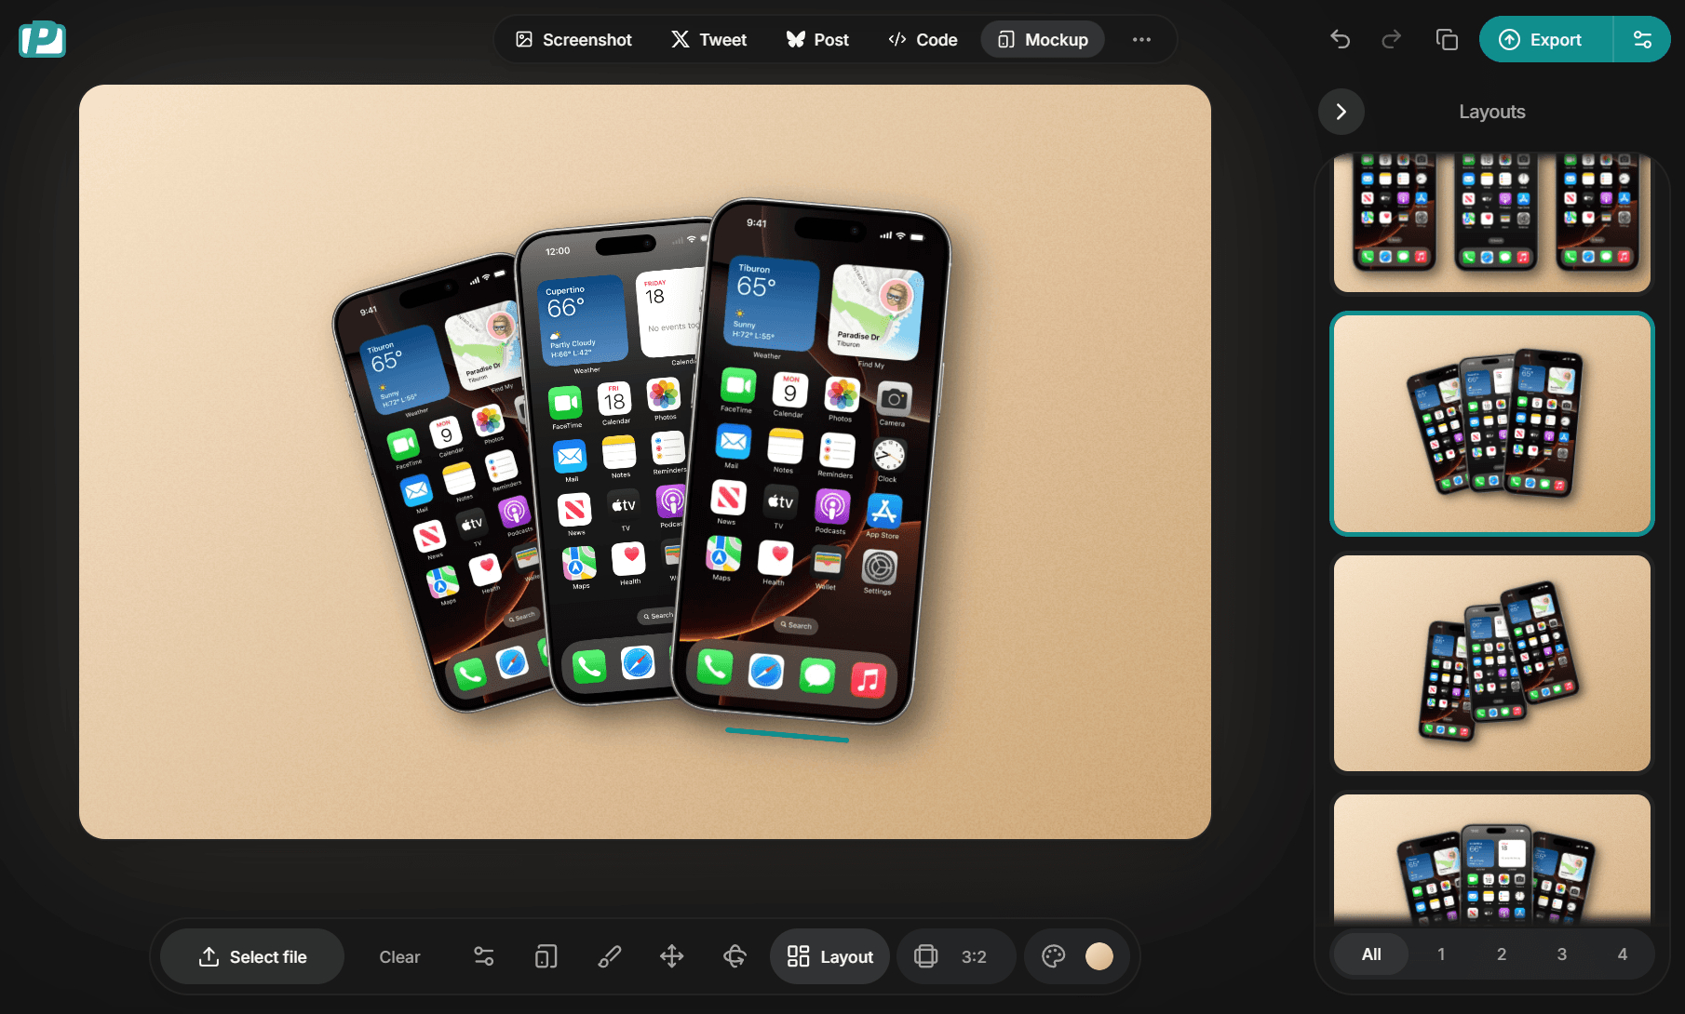Toggle the Layout panel button
This screenshot has height=1014, width=1685.
829,956
